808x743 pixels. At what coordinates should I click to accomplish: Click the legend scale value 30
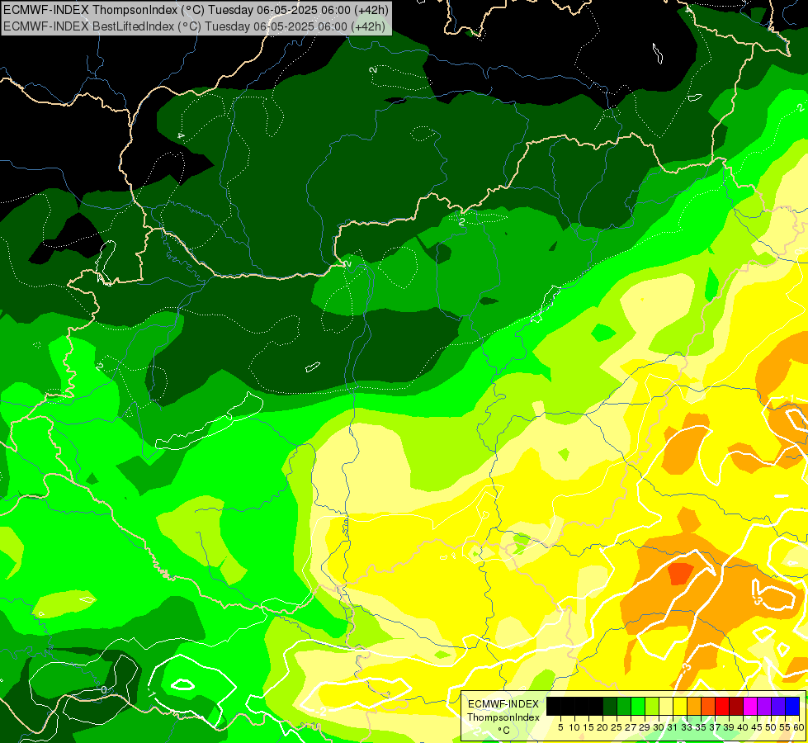(x=659, y=727)
